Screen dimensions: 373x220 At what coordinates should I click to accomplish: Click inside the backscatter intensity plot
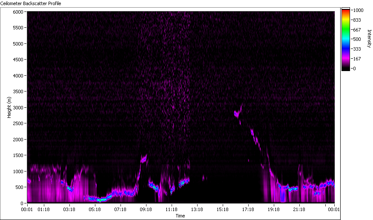[181, 107]
